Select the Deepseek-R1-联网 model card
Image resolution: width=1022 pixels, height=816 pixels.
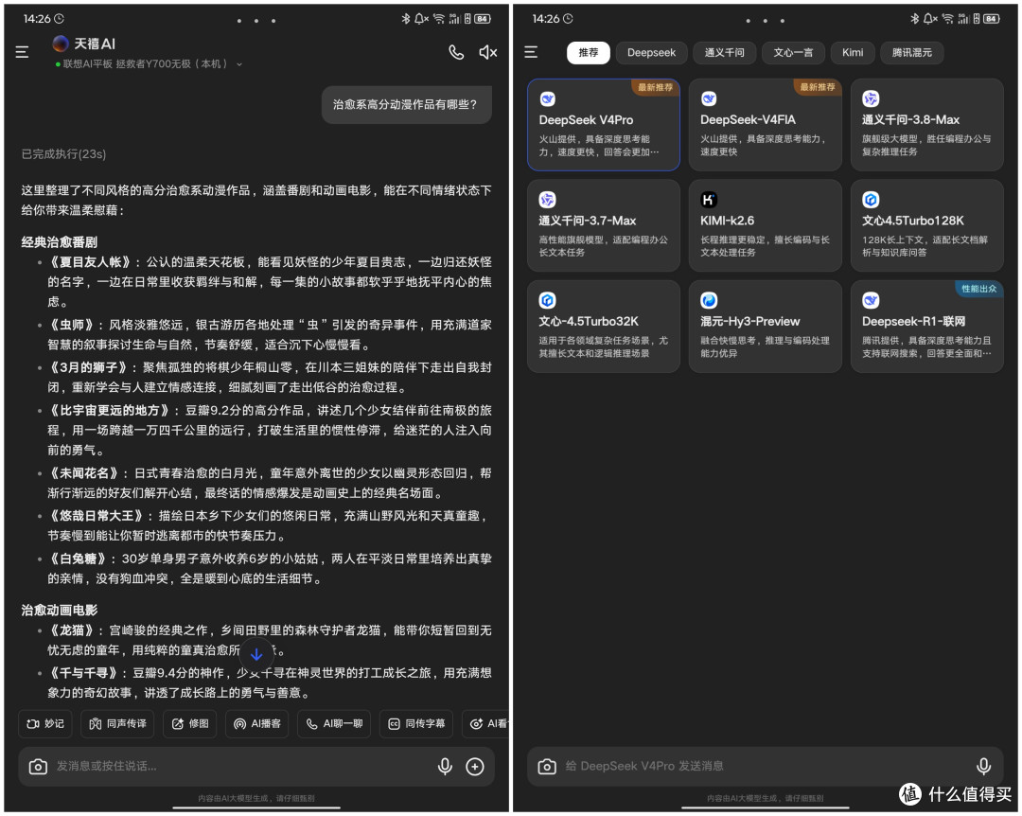pos(926,327)
